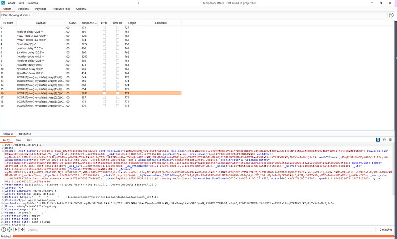Open the message editor hamburger menu
This screenshot has width=397, height=239.
coord(390,140)
